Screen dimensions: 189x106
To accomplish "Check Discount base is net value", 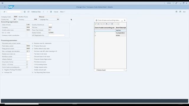I will click(x=33, y=57).
